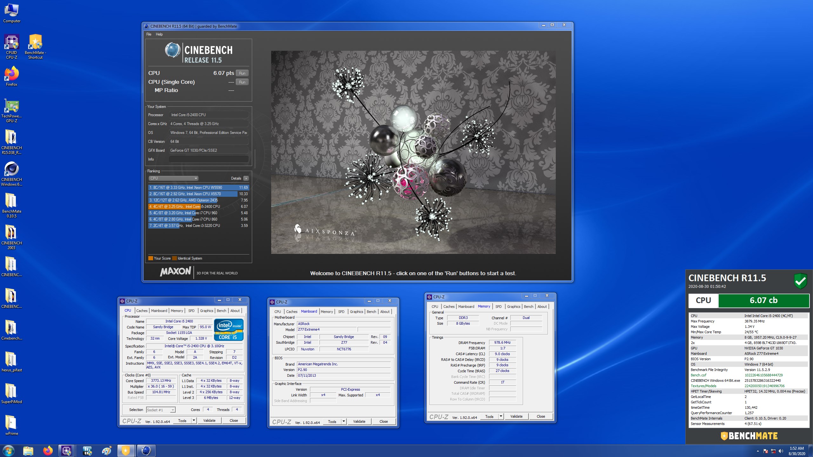Open Paint taskbar icon
Image resolution: width=813 pixels, height=457 pixels.
(106, 451)
